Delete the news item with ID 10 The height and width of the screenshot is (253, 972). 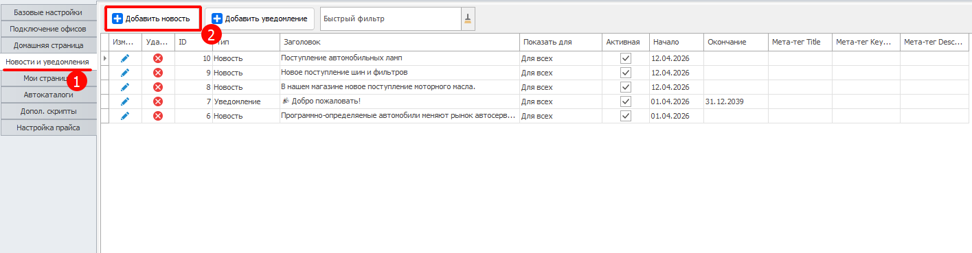(x=158, y=58)
